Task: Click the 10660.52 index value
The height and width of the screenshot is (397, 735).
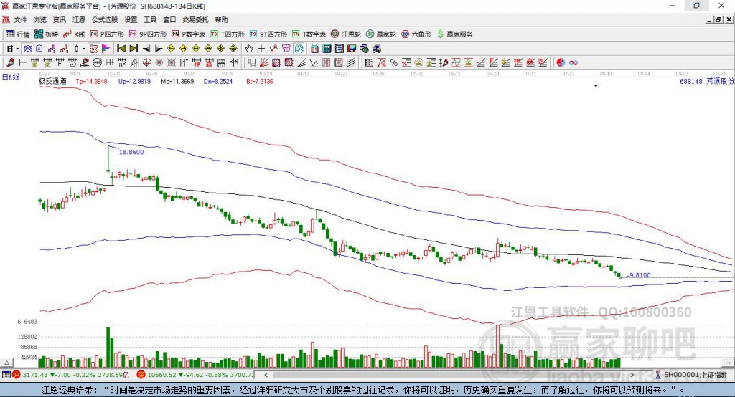Action: (161, 375)
